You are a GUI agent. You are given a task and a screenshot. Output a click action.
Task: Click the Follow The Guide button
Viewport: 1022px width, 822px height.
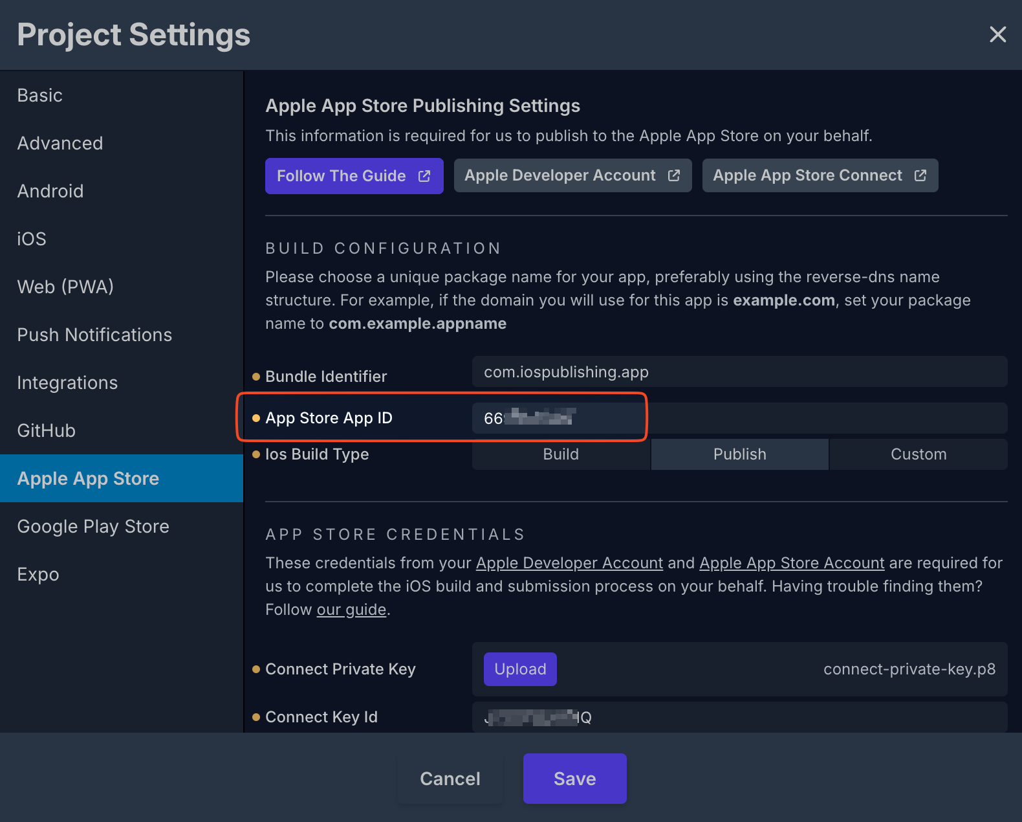coord(354,176)
